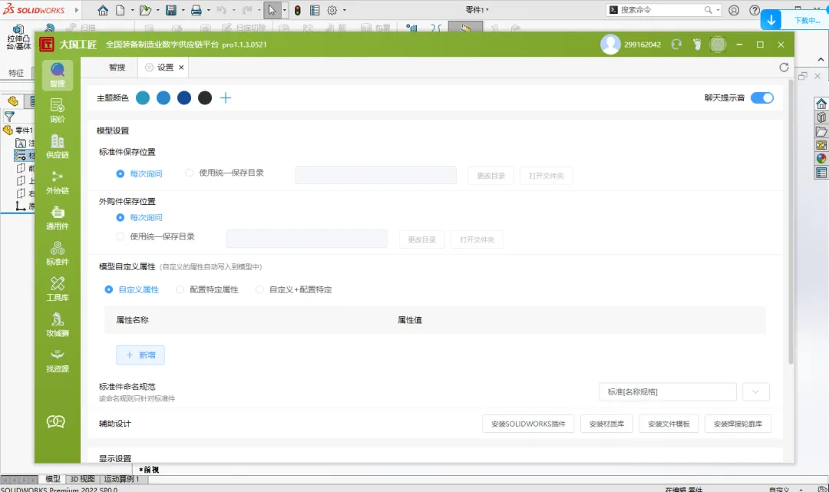Switch to the 智搜 tab
Image resolution: width=829 pixels, height=492 pixels.
(x=117, y=67)
